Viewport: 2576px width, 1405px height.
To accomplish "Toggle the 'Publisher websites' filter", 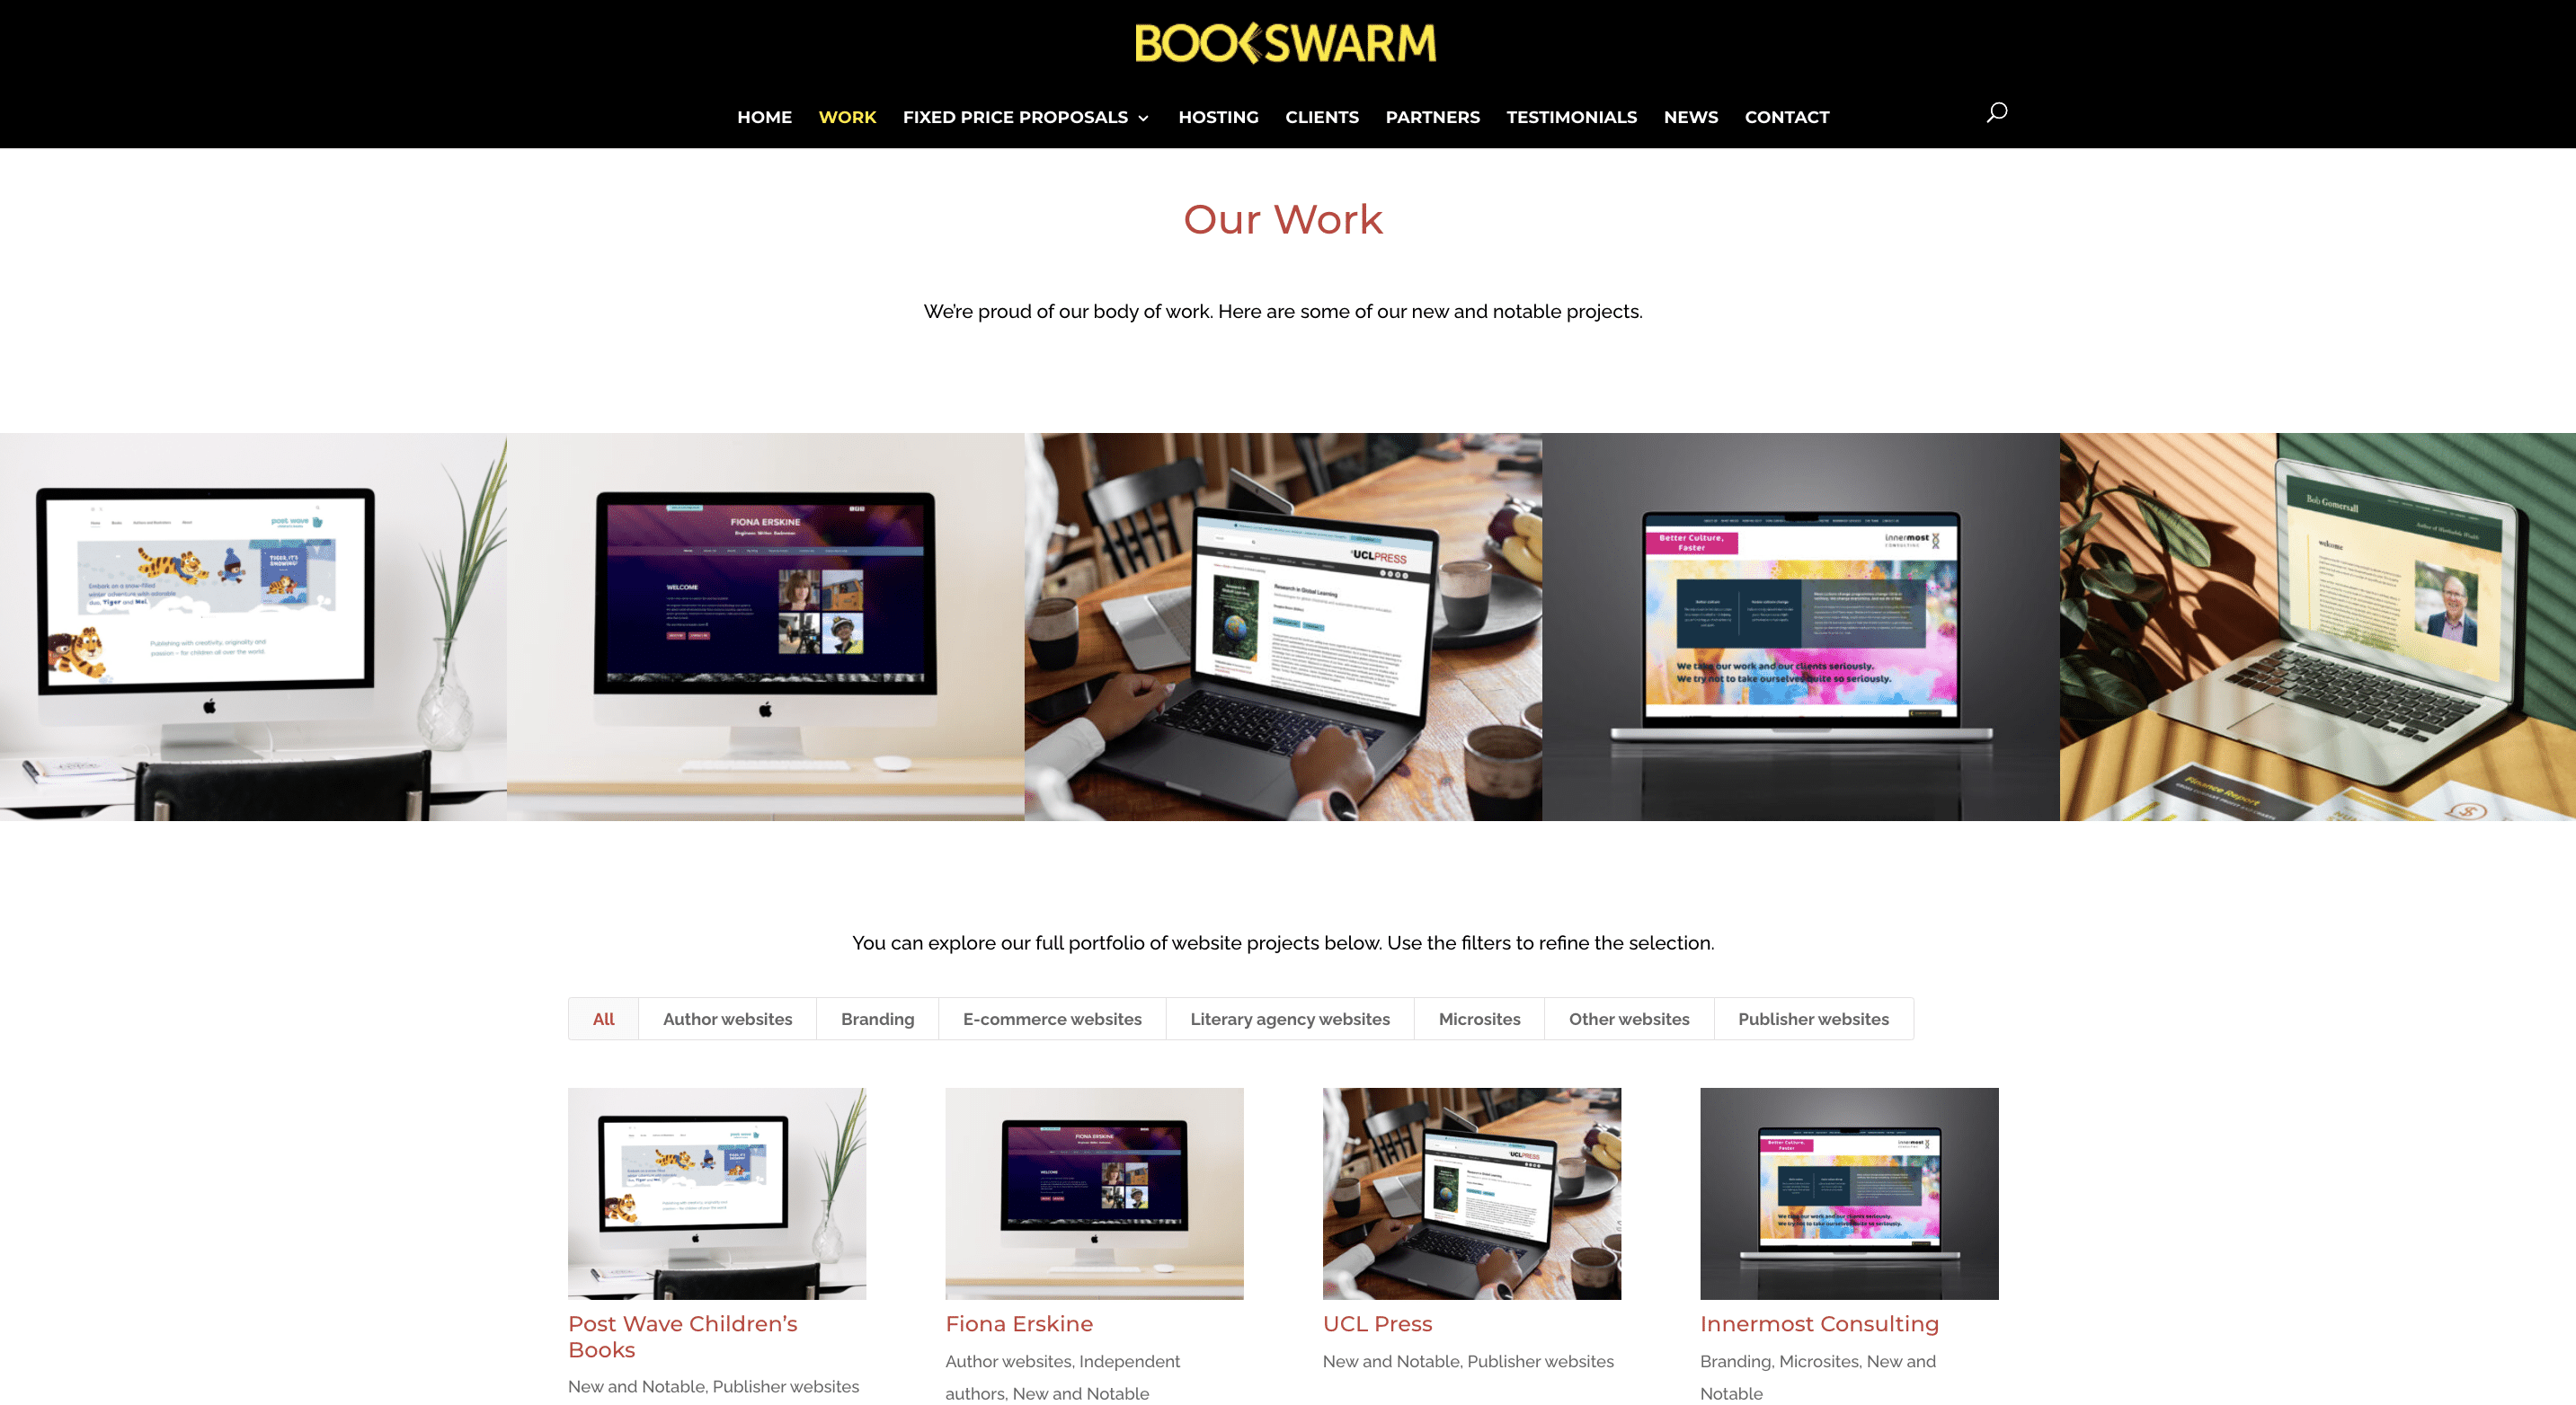I will point(1813,1018).
